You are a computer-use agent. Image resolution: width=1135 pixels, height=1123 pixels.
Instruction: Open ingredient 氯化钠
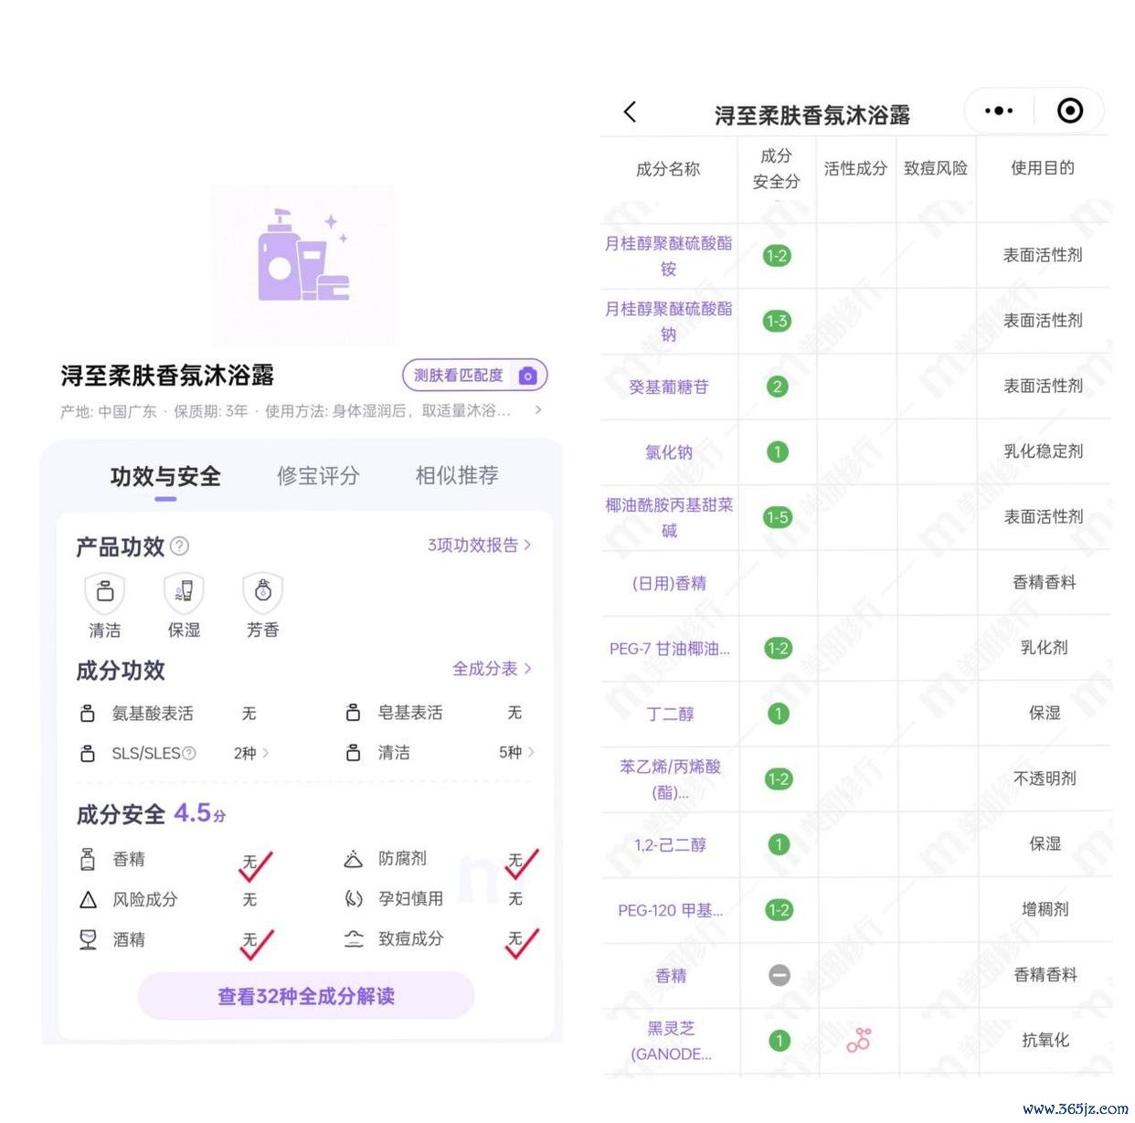coord(669,452)
